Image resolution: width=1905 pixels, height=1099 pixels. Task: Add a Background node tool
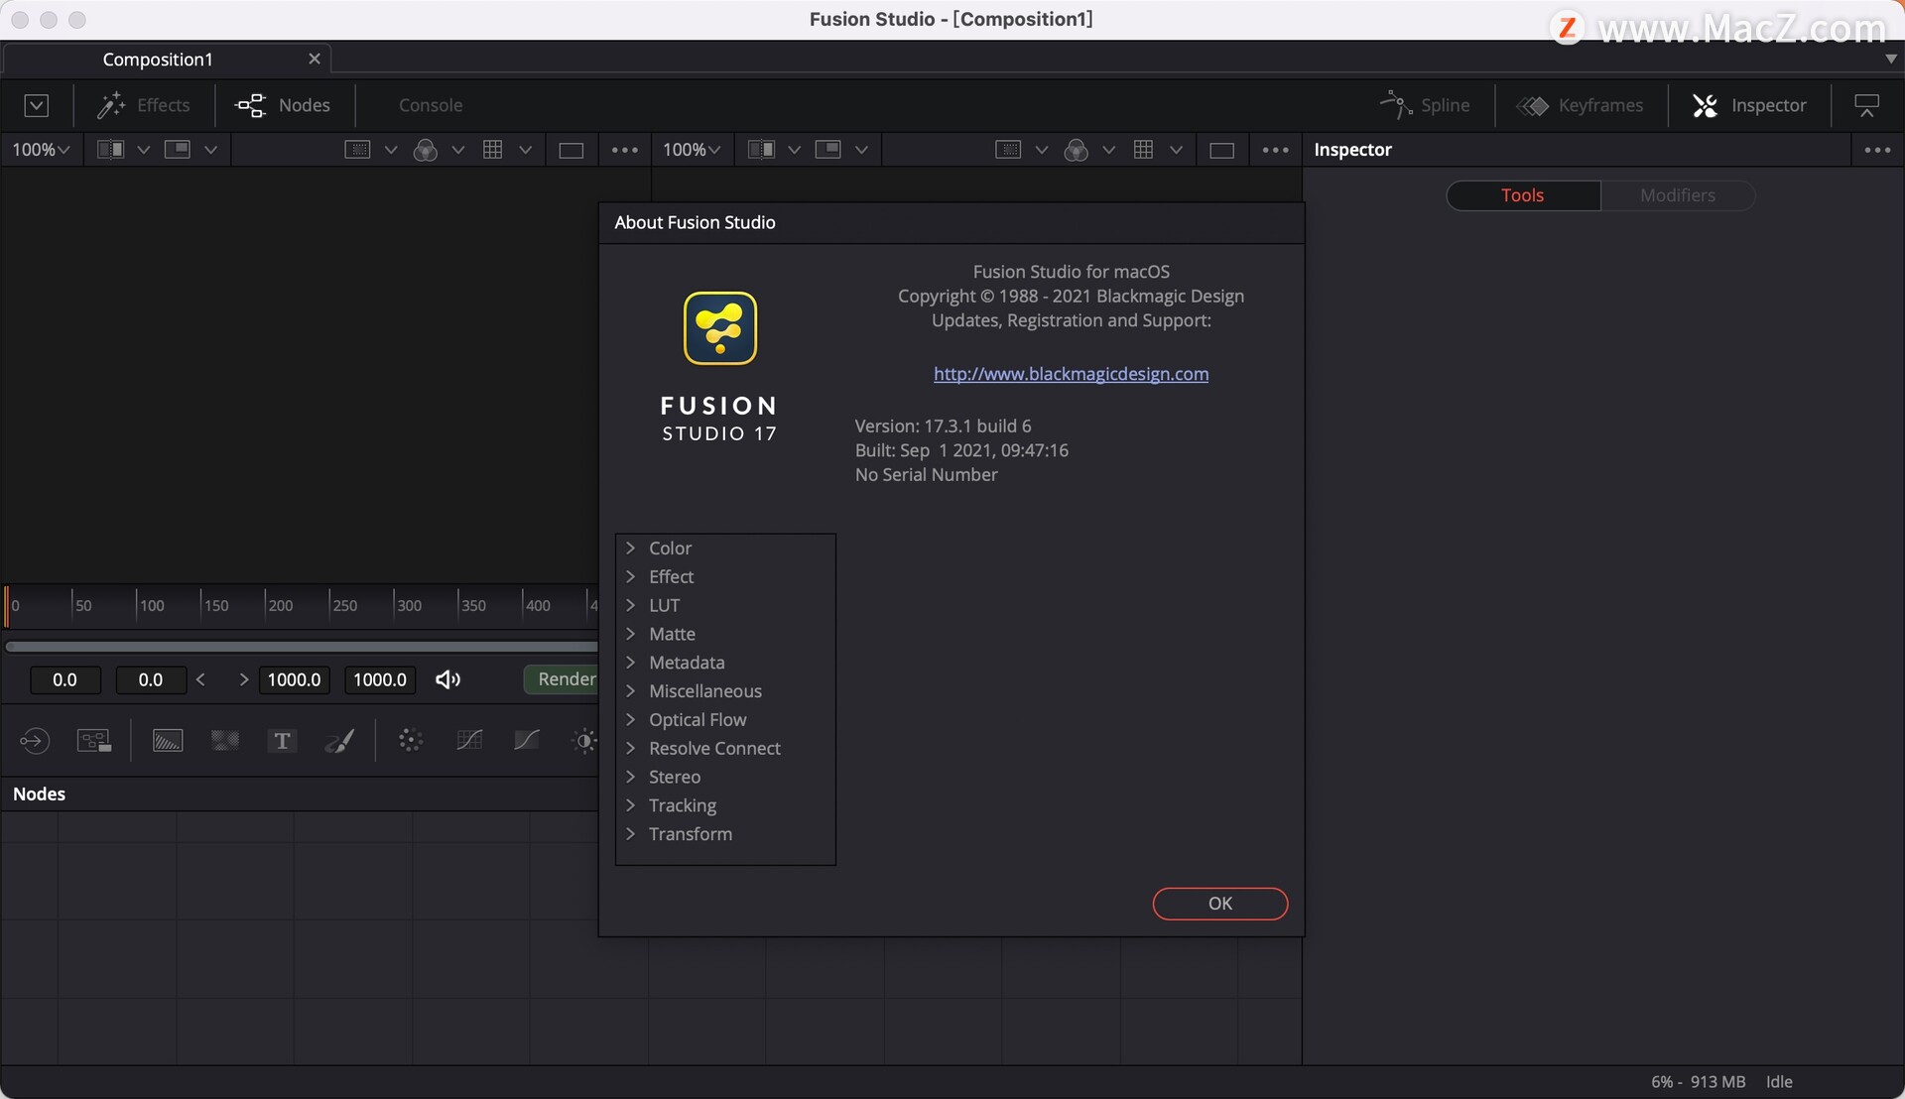(x=168, y=741)
